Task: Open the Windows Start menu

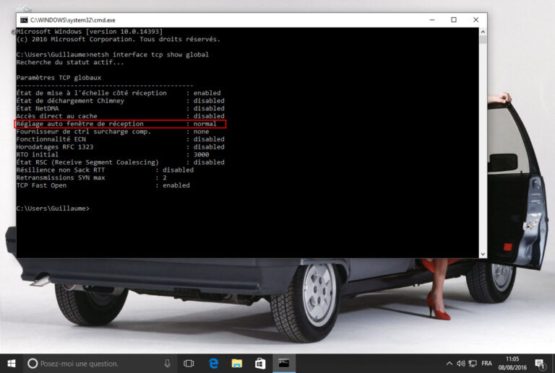Action: point(12,364)
